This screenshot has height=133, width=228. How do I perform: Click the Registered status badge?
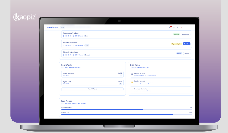tap(176, 34)
